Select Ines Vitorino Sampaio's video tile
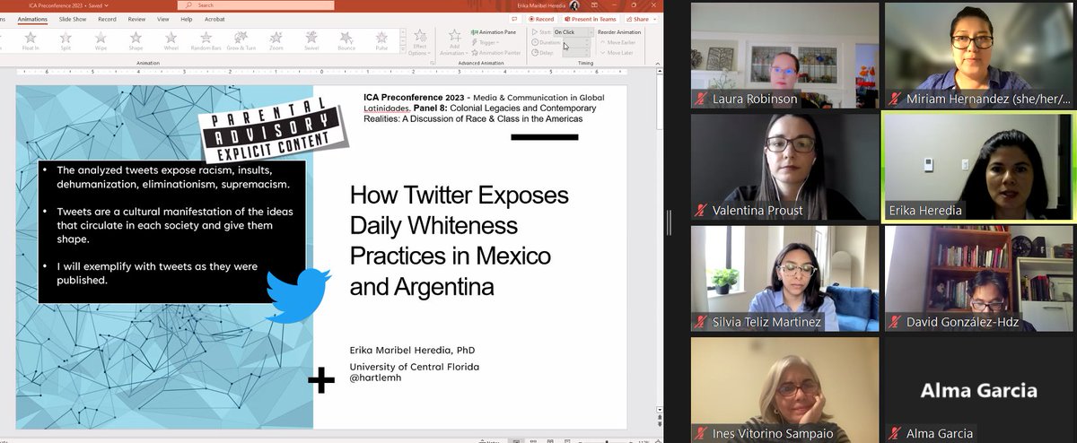1077x443 pixels. [x=784, y=390]
